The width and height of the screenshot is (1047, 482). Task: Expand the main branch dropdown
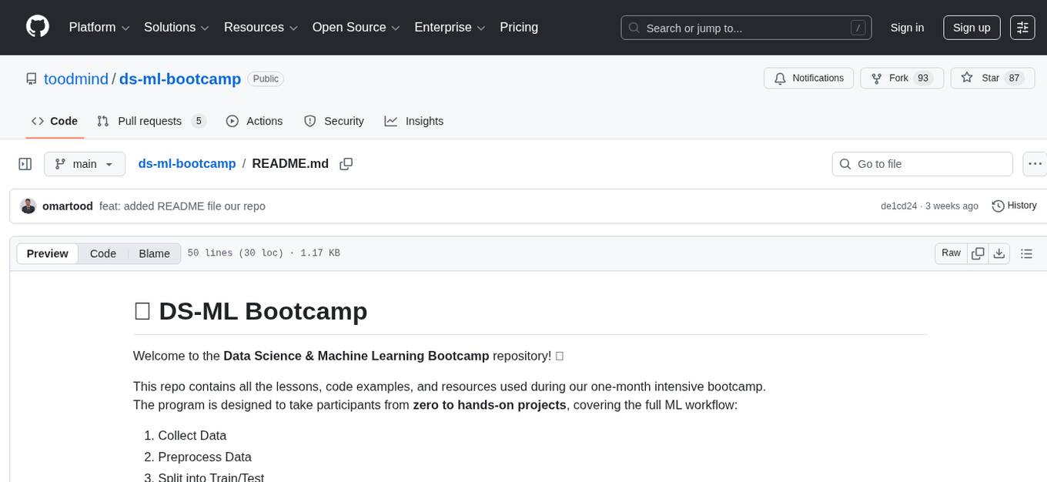(85, 163)
